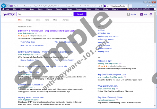Open the Yahoo settings gear icon

151,14
